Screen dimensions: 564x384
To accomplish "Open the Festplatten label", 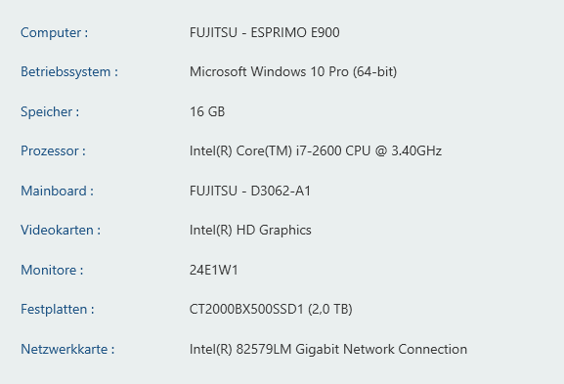I will 58,309.
